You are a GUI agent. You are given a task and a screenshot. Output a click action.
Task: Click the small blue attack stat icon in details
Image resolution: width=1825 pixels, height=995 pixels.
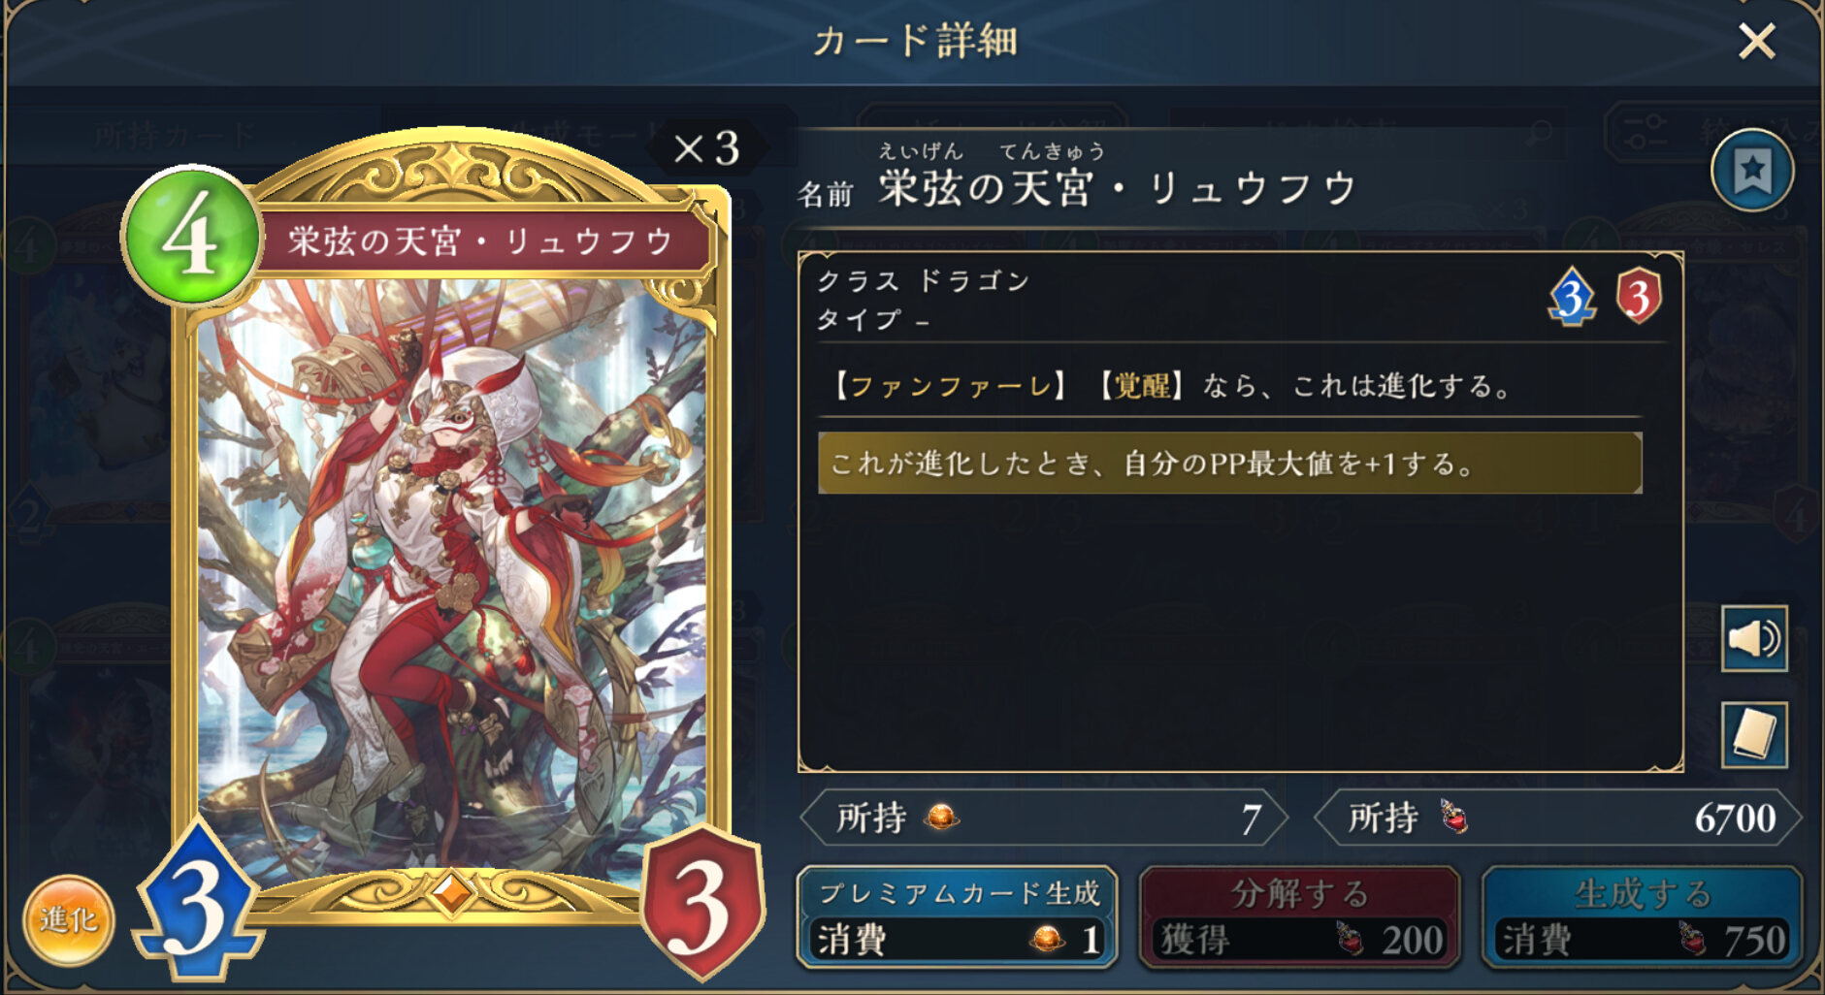coord(1572,297)
